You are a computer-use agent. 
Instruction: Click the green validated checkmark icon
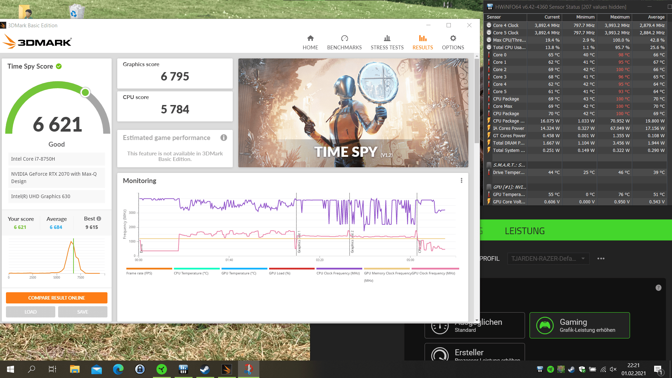click(59, 66)
